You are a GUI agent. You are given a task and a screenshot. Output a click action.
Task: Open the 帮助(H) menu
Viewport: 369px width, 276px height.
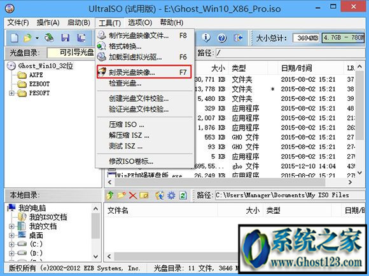click(x=172, y=23)
